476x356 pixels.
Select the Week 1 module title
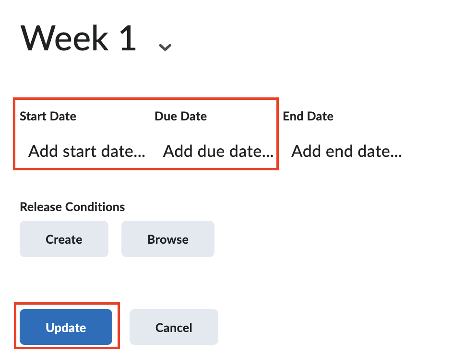click(x=78, y=38)
